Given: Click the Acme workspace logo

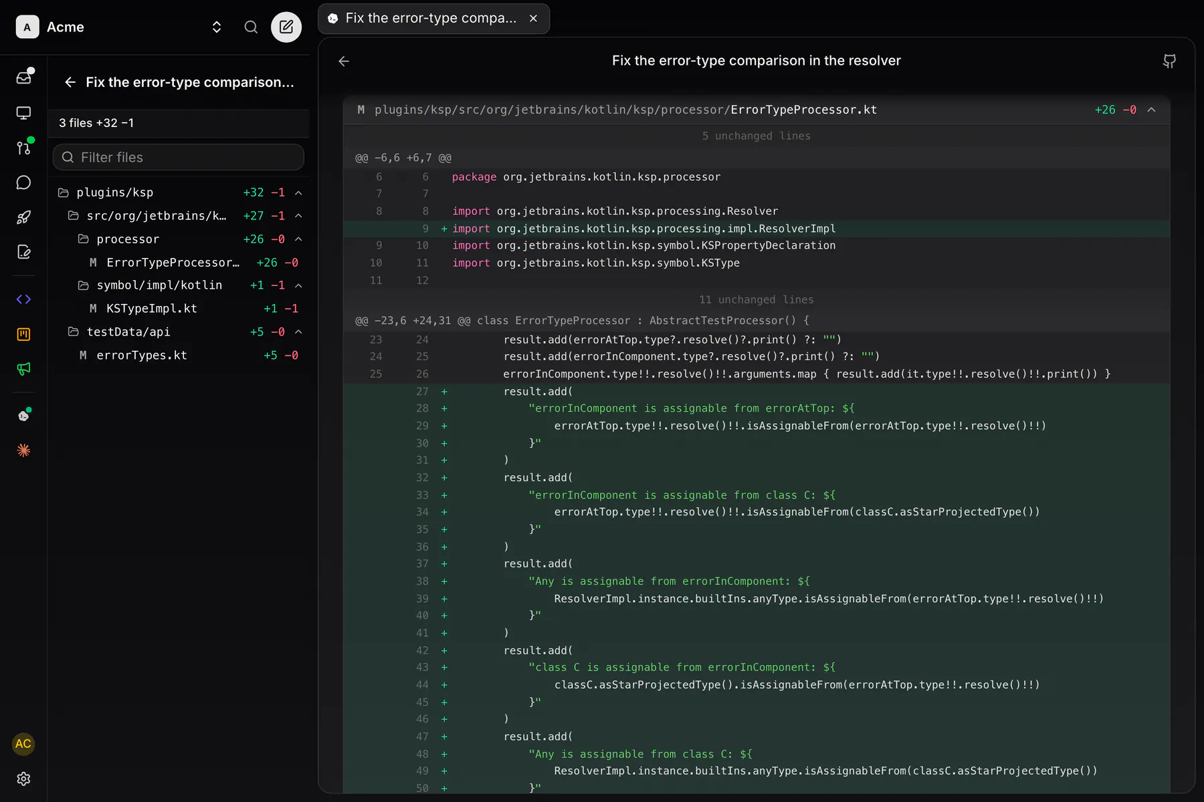Looking at the screenshot, I should (27, 27).
